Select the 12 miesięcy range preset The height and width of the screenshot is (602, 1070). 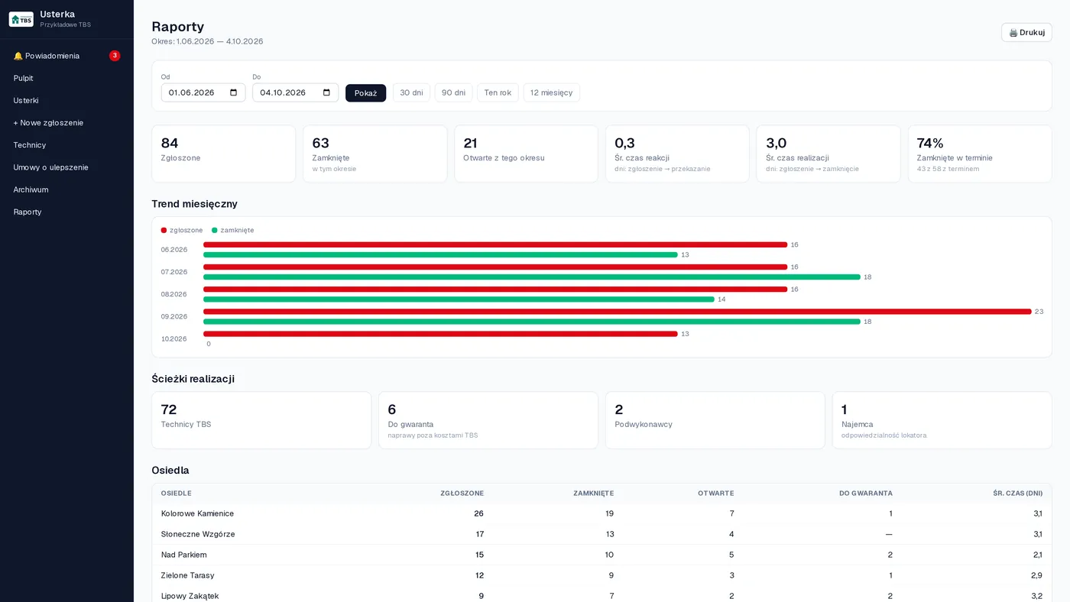[x=551, y=92]
